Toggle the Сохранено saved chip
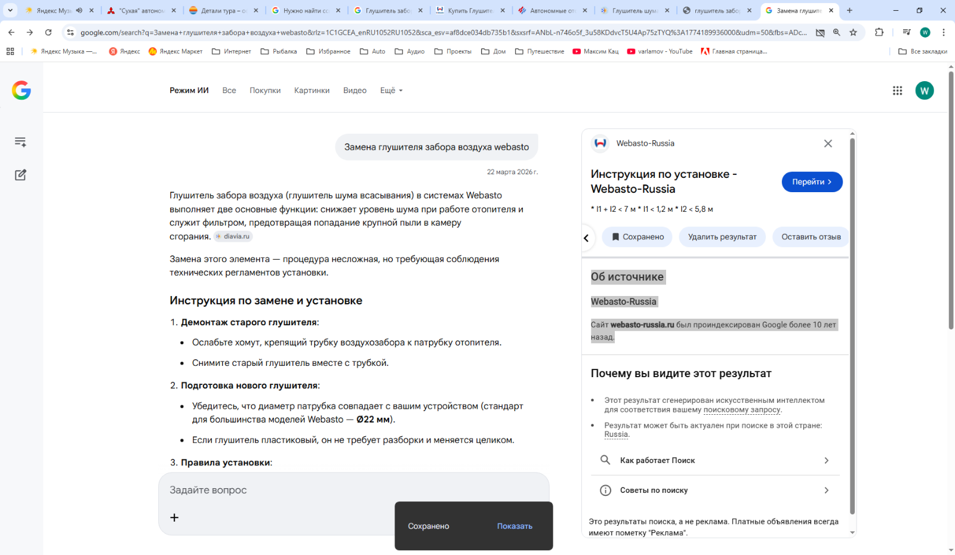The height and width of the screenshot is (555, 955). 637,237
